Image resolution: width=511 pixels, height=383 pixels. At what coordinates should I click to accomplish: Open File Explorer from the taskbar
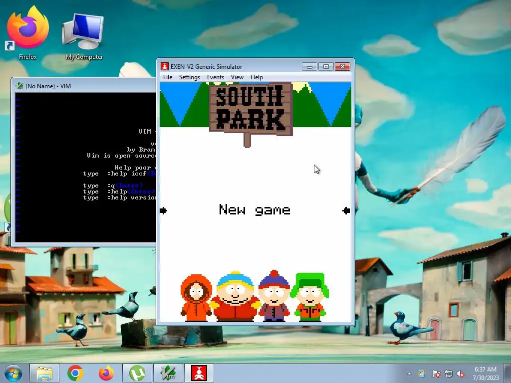(x=44, y=373)
